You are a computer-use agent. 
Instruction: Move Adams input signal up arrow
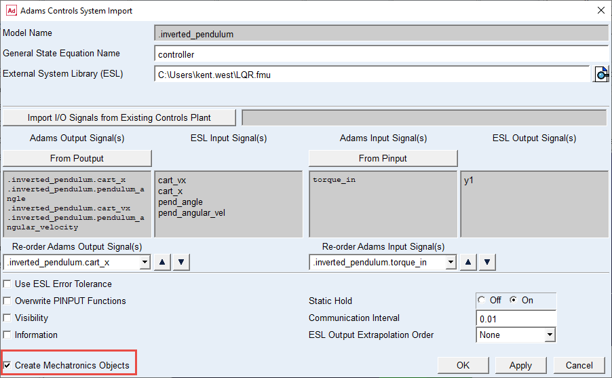point(468,262)
